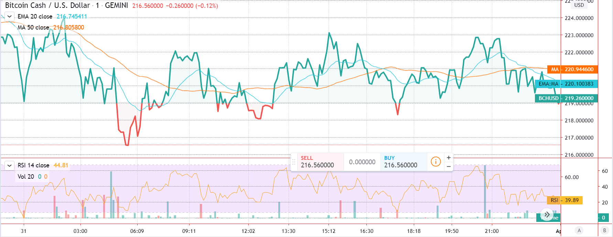Click the orange info icon in the trading panel

pyautogui.click(x=435, y=162)
